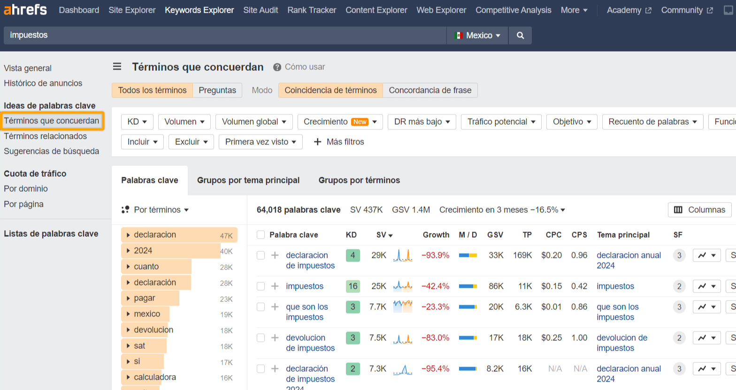Open the Crecimiento filter dropdown
This screenshot has height=390, width=736.
click(x=340, y=121)
